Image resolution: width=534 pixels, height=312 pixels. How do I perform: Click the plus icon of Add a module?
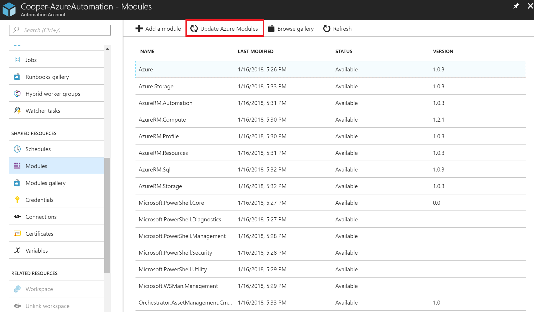tap(139, 28)
